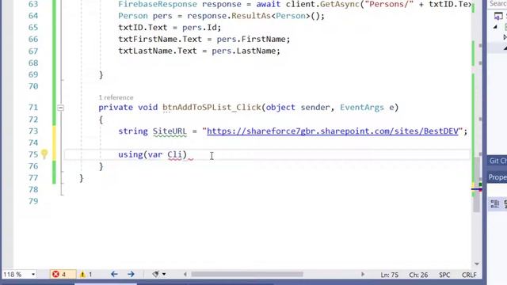
Task: Click the 'FirebaseResponse' type on line 63
Action: [x=158, y=4]
